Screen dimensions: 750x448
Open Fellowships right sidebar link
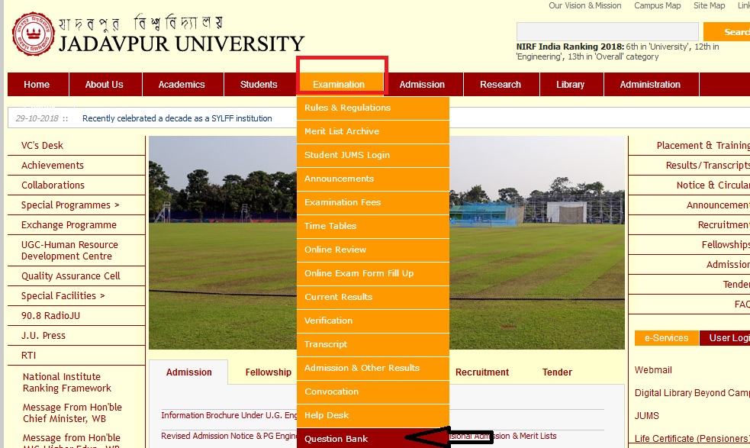(726, 244)
